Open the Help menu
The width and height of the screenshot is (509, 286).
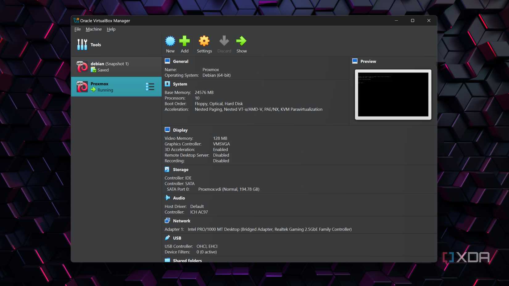click(111, 29)
